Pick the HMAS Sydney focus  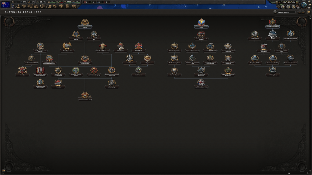coord(273,72)
